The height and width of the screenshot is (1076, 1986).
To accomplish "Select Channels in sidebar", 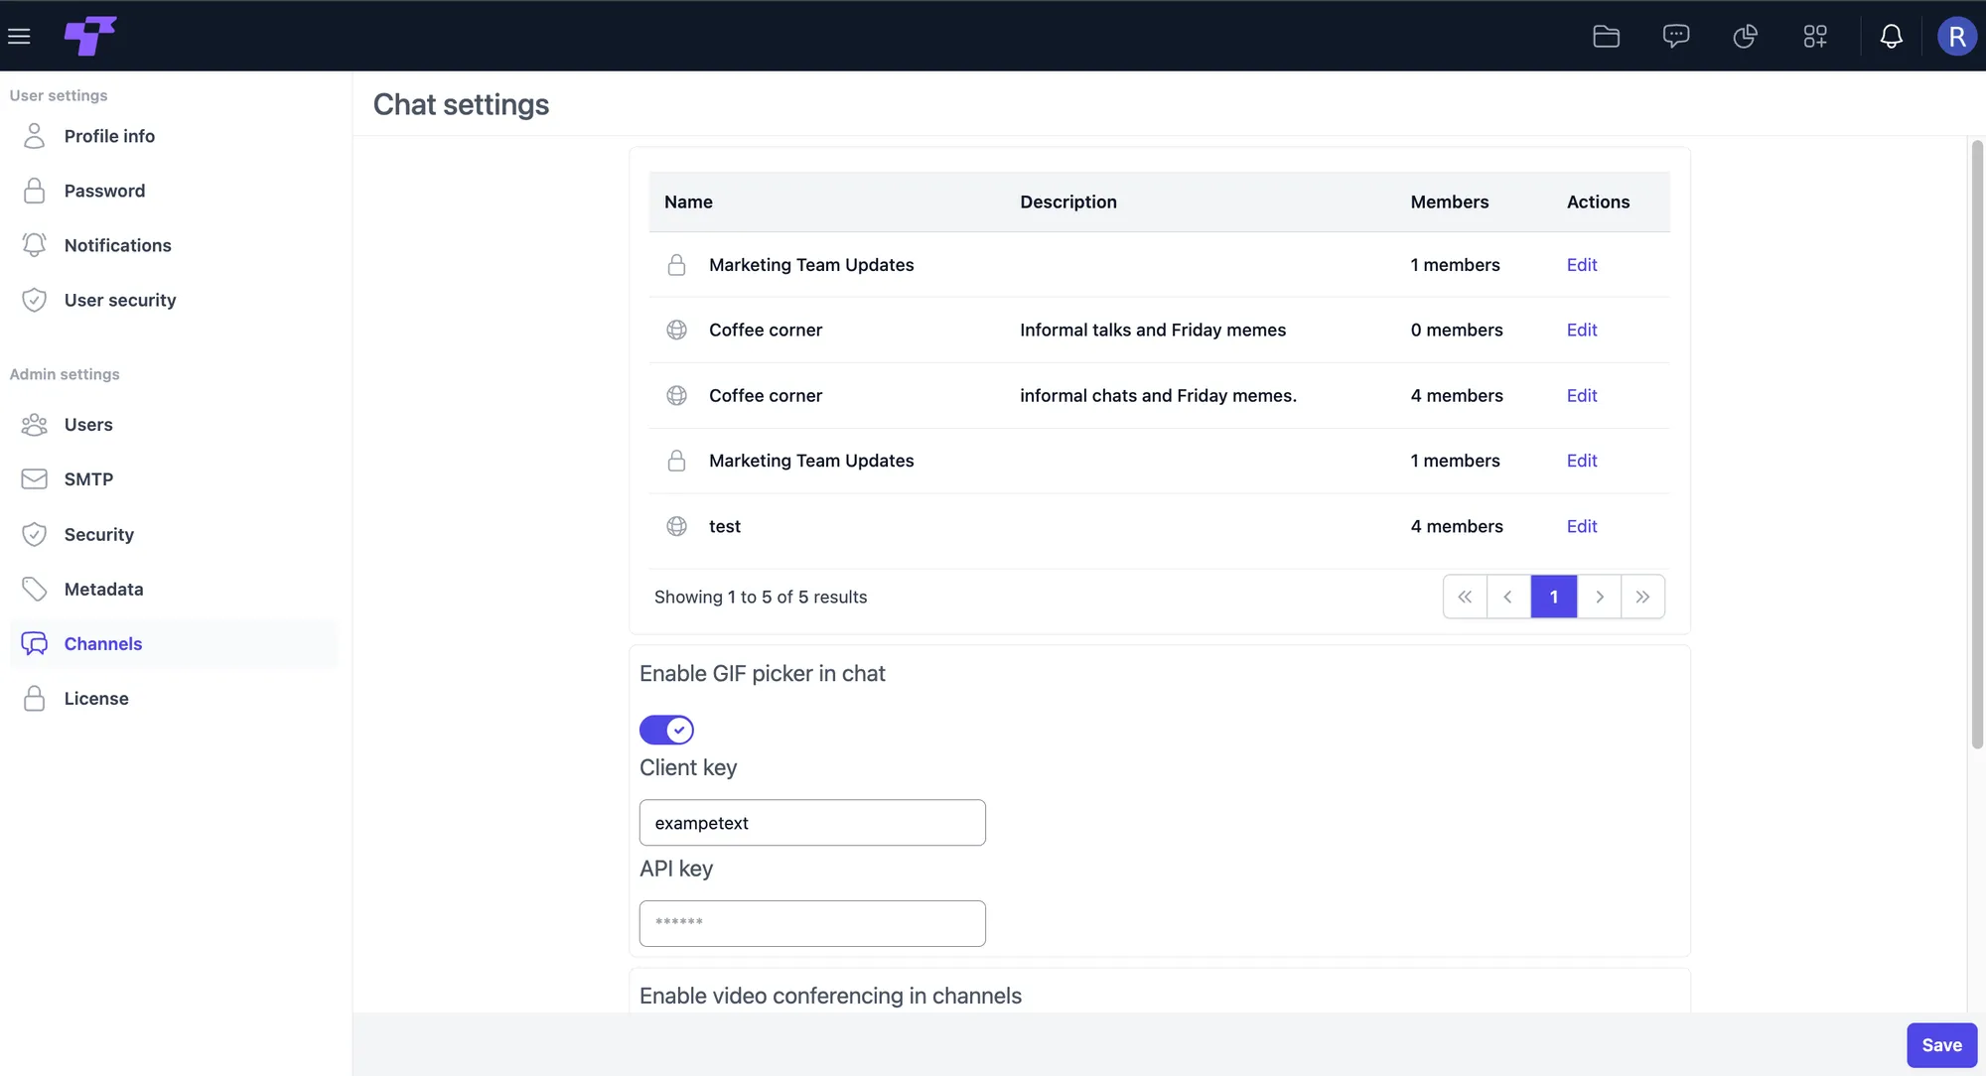I will (174, 644).
